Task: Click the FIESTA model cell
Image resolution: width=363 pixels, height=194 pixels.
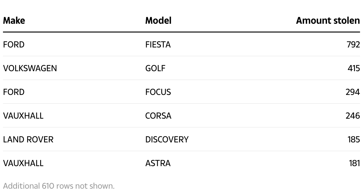Action: click(x=158, y=44)
